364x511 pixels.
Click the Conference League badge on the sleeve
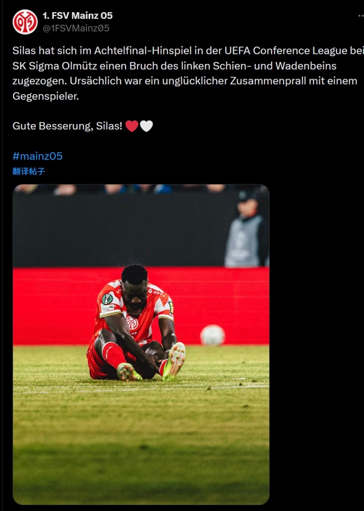(107, 299)
